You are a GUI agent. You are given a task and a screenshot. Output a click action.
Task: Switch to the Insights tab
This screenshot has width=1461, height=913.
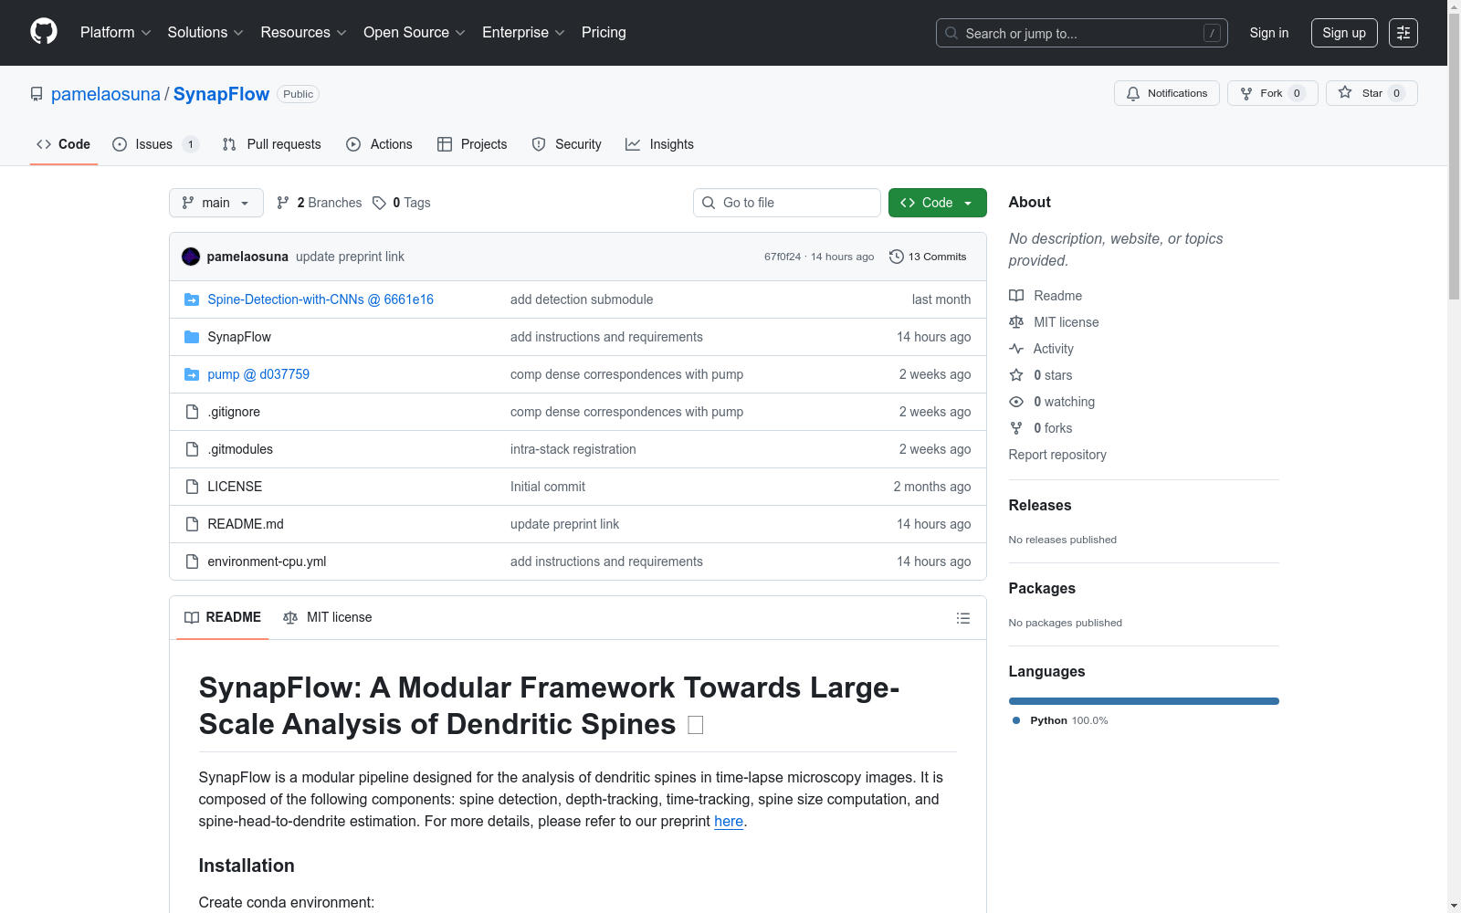(x=659, y=144)
